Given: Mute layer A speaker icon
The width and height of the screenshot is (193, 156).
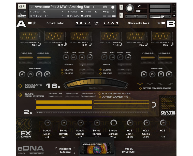Looking at the screenshot, I should tap(77, 23).
